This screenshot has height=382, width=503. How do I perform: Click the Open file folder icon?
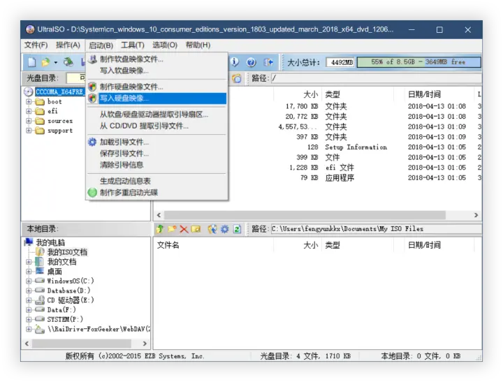(x=45, y=62)
